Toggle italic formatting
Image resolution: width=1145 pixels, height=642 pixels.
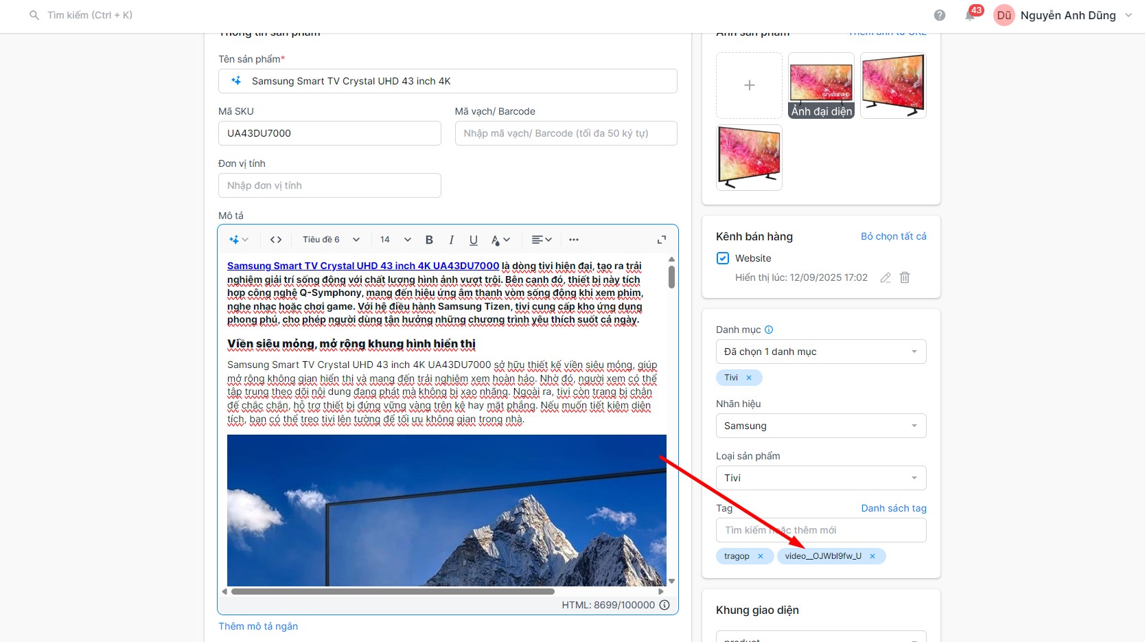451,240
